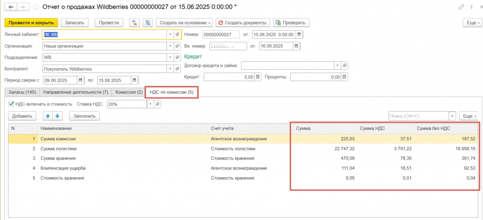Click the Проверить button
The image size is (483, 220).
click(x=291, y=23)
